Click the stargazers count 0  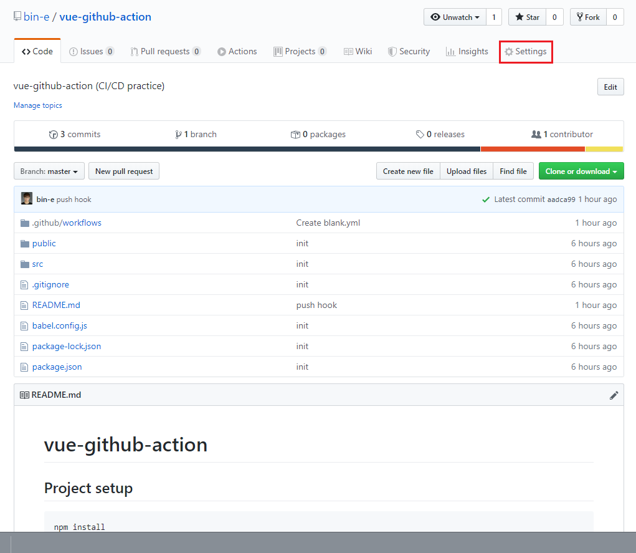[x=554, y=17]
